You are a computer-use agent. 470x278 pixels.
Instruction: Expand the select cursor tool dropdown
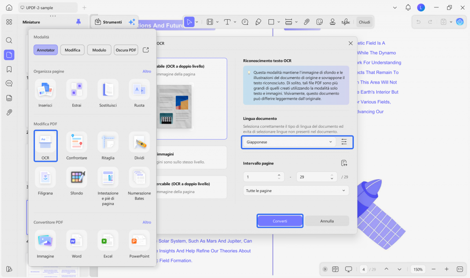coord(197,22)
